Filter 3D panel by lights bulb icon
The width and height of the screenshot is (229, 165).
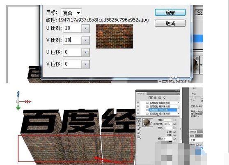pyautogui.click(x=164, y=98)
